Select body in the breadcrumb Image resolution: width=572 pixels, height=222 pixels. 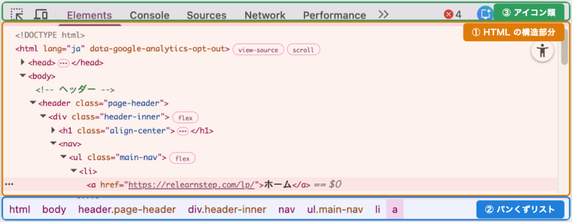[54, 209]
